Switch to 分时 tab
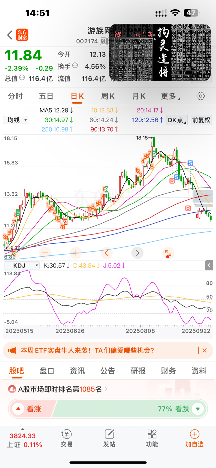The image size is (216, 468). click(x=15, y=96)
